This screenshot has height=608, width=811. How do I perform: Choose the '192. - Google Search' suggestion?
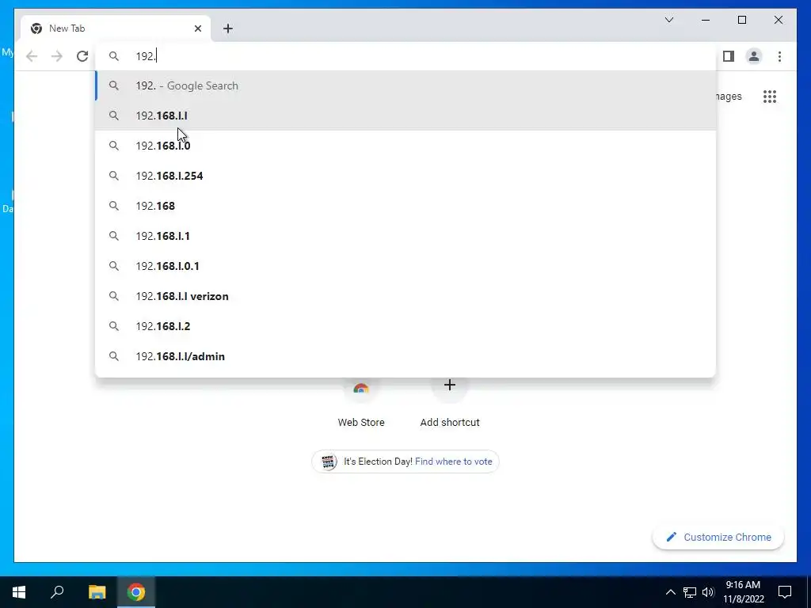(x=406, y=85)
